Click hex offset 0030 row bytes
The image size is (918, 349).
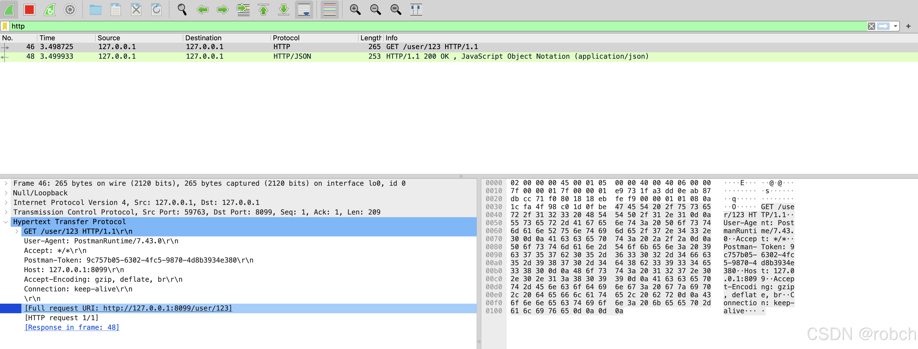point(610,207)
